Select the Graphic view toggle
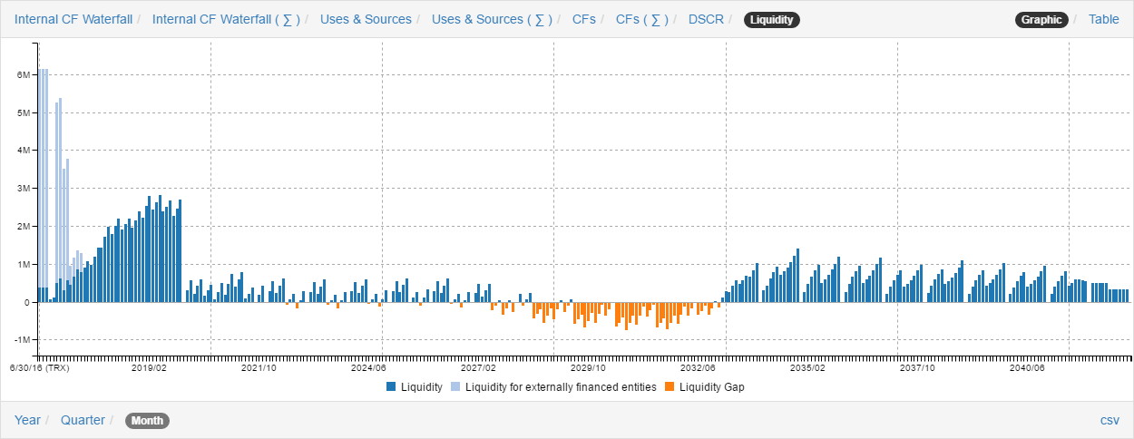This screenshot has height=439, width=1134. [1041, 20]
